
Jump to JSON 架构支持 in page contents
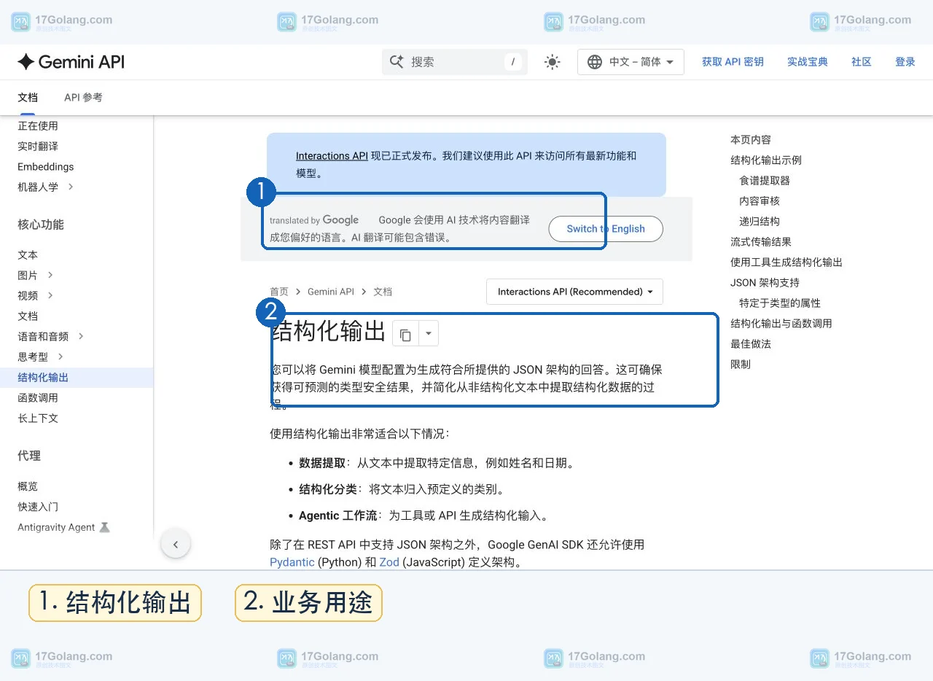(x=765, y=283)
